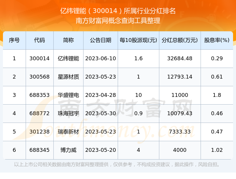The width and height of the screenshot is (236, 179).
Task: Click dividend yield 0.46
Action: (217, 113)
